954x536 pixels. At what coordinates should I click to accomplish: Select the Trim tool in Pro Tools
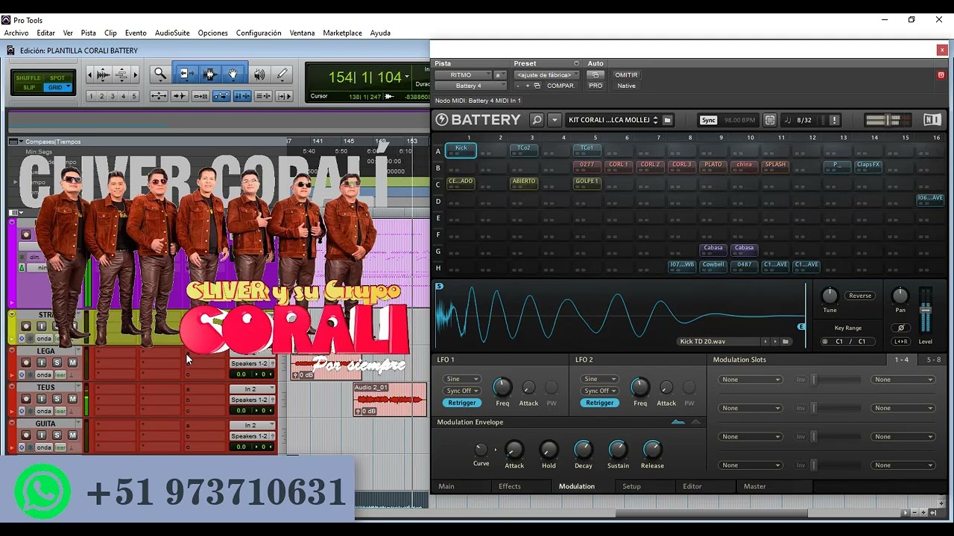click(186, 74)
